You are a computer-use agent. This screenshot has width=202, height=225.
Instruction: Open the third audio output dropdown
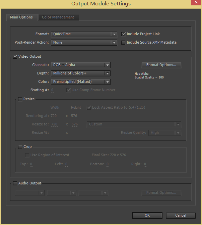[93, 193]
